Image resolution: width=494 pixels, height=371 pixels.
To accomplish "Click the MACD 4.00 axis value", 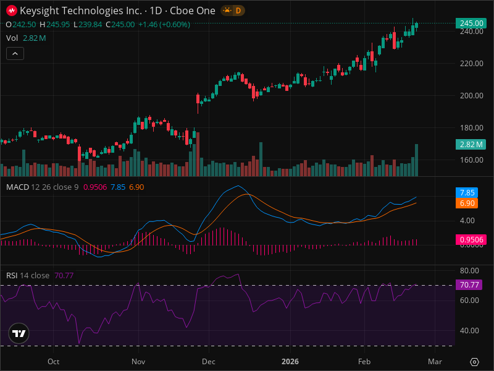I will point(467,221).
